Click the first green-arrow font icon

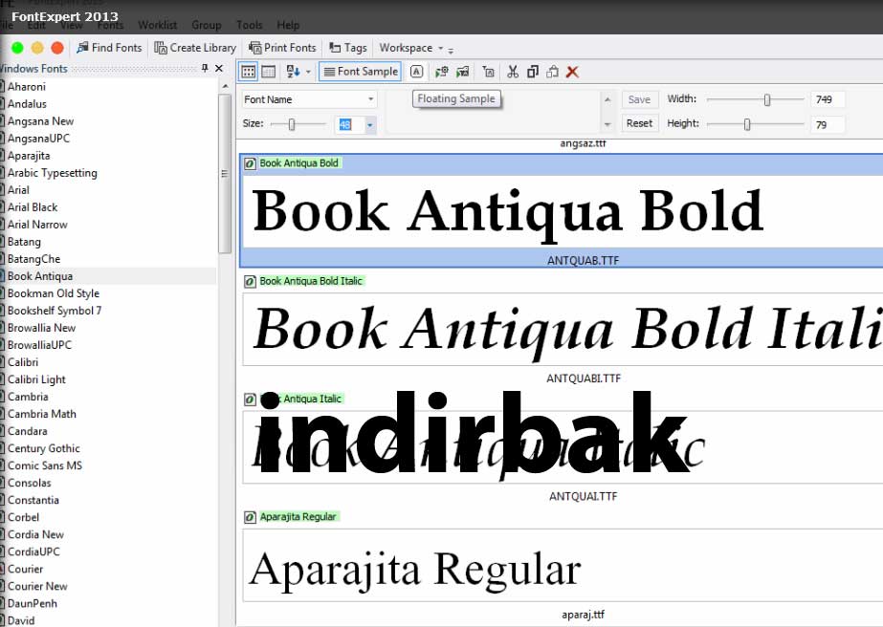442,72
